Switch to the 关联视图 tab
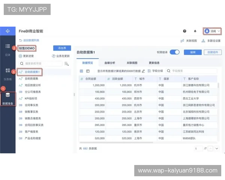The image size is (225, 180). pyautogui.click(x=132, y=63)
